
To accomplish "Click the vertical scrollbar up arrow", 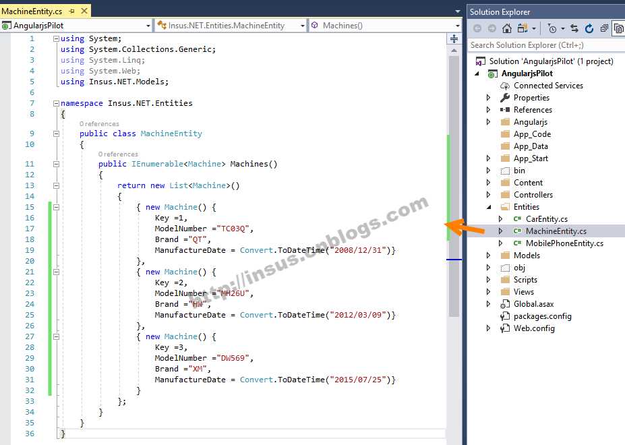I will tap(454, 51).
